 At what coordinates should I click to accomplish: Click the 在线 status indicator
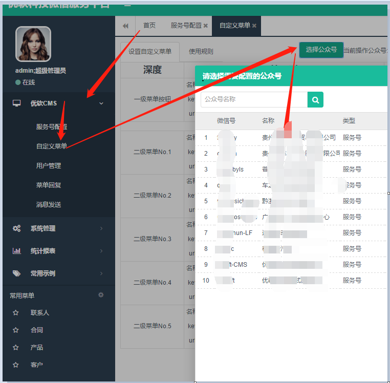click(25, 82)
